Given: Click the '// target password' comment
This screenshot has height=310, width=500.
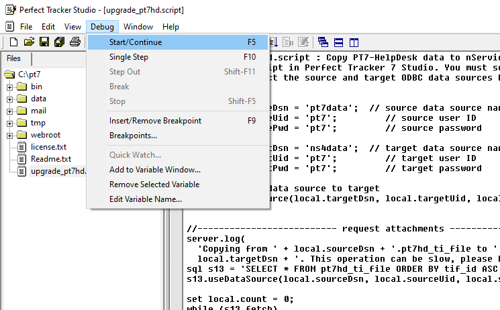Looking at the screenshot, I should [434, 168].
